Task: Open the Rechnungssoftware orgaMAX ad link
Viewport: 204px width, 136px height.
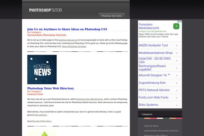Action: pyautogui.click(x=152, y=68)
